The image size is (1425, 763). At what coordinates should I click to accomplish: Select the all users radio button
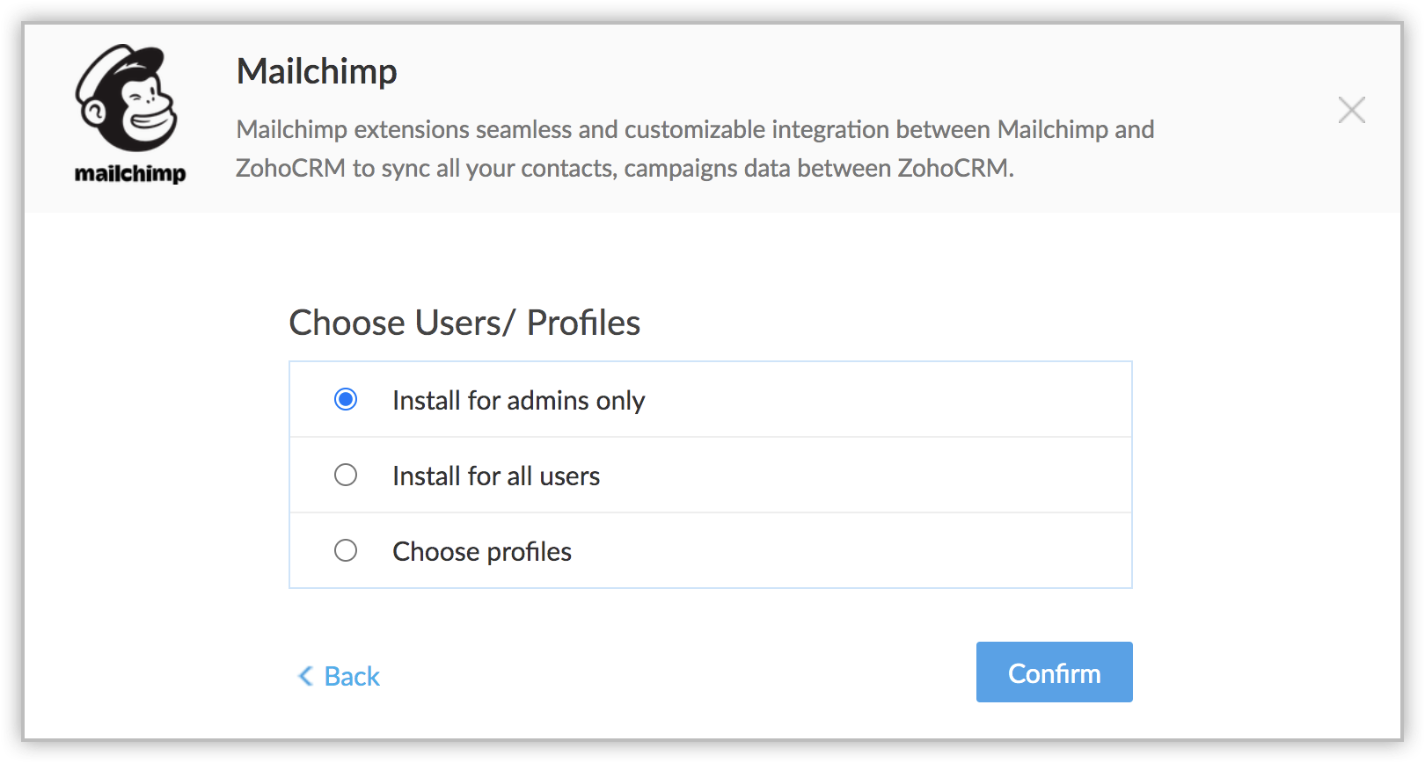click(346, 476)
